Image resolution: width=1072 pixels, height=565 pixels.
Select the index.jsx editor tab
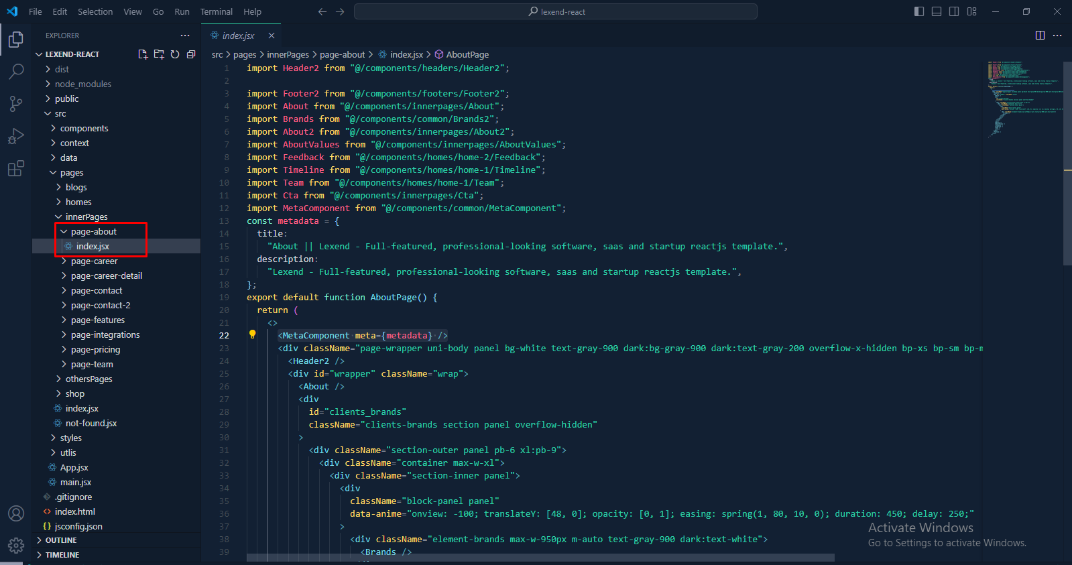click(238, 36)
